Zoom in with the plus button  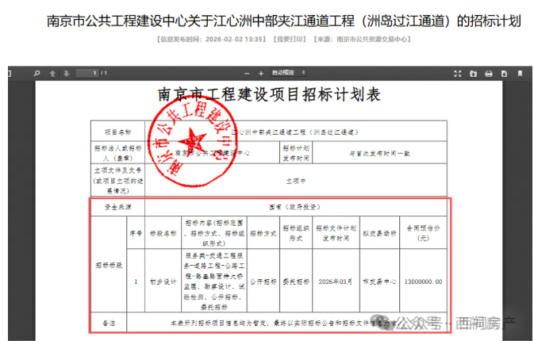pos(260,74)
